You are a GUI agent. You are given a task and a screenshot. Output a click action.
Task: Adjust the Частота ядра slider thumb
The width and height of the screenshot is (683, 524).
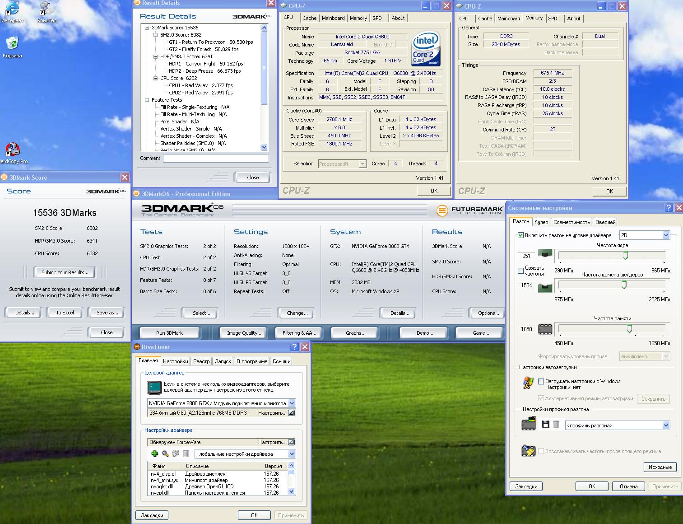(x=625, y=256)
